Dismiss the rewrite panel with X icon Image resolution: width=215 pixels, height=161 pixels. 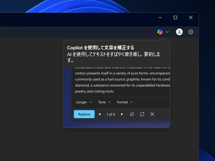152,114
